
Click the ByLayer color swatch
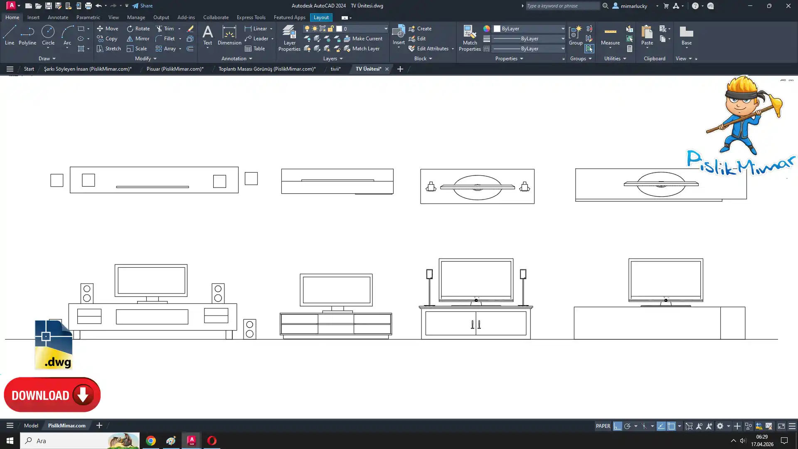pos(497,29)
